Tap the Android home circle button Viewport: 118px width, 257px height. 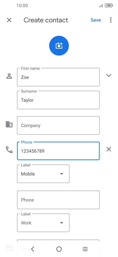59,249
